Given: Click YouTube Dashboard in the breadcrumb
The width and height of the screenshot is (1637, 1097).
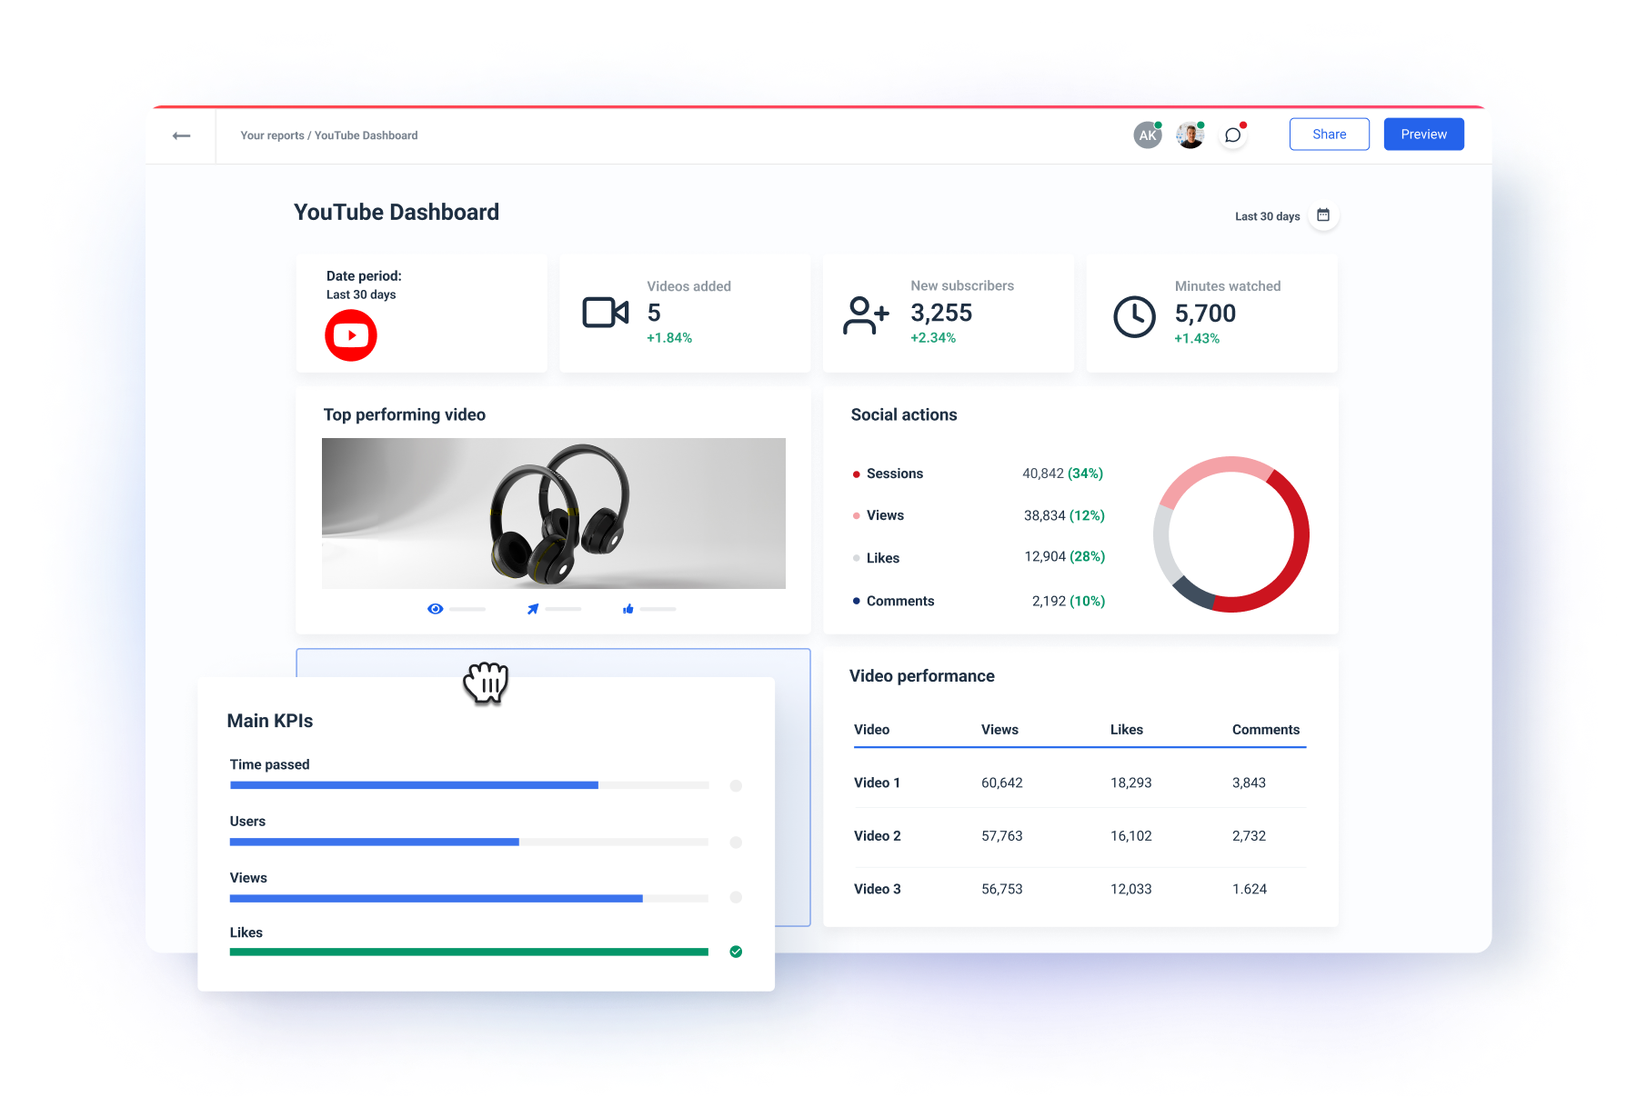Looking at the screenshot, I should point(367,135).
